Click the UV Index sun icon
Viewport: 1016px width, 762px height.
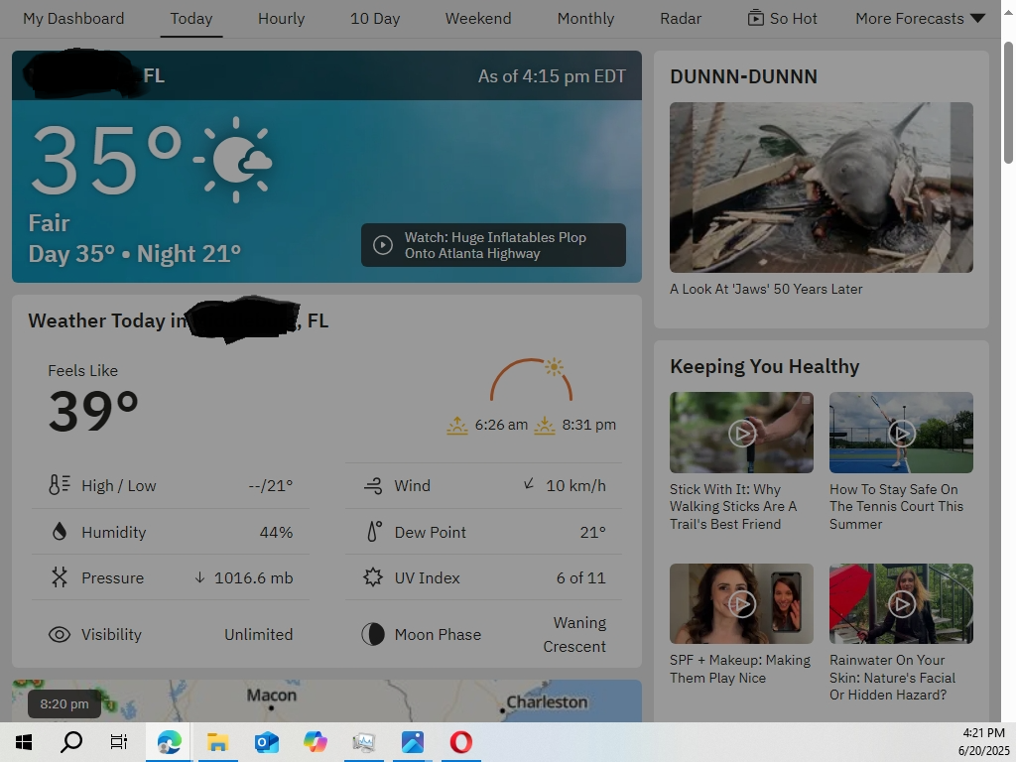(x=373, y=577)
